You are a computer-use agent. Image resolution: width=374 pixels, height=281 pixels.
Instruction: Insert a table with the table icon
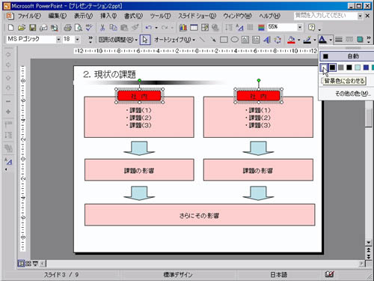[x=194, y=28]
